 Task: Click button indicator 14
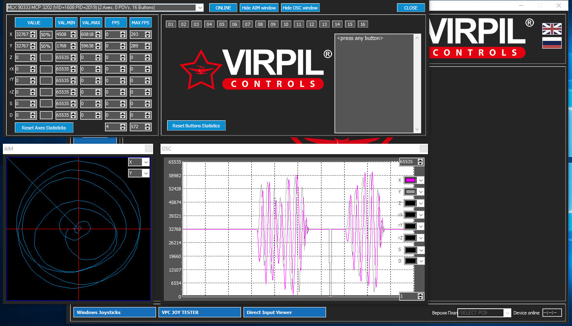tap(337, 24)
